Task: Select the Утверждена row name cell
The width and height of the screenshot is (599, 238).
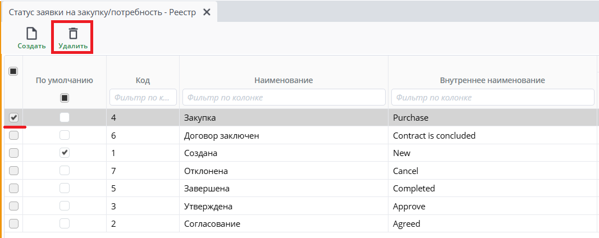Action: click(284, 206)
